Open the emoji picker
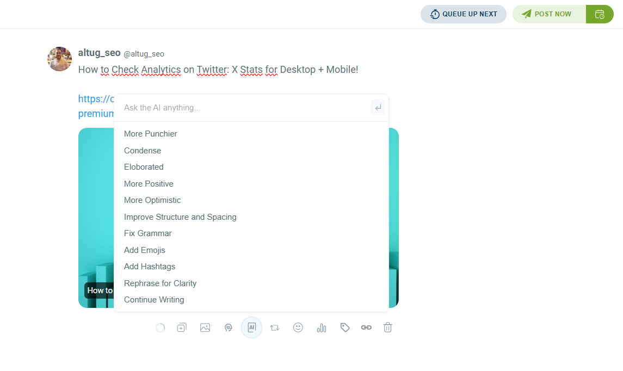Screen dimensions: 623x371 (x=298, y=327)
